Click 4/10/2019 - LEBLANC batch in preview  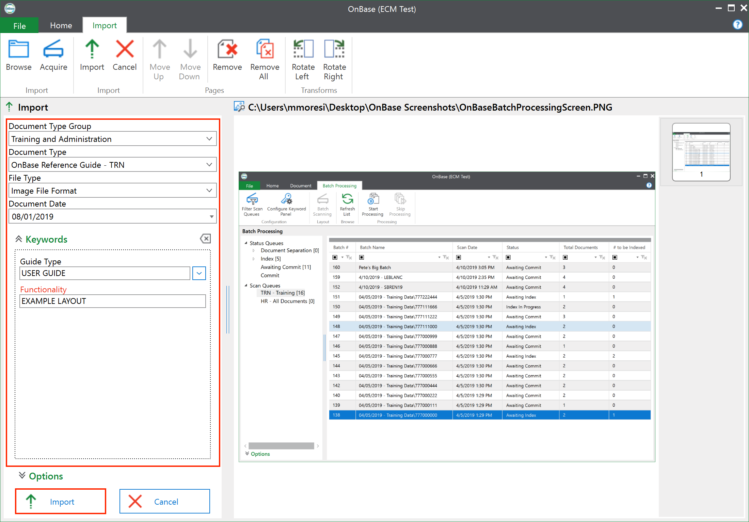(x=381, y=277)
